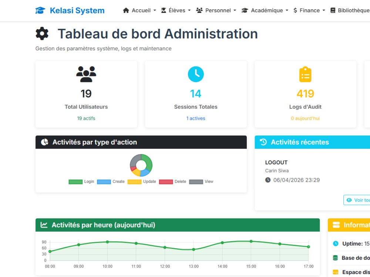Click the home icon beside Accueil
The width and height of the screenshot is (370, 277).
(x=126, y=10)
